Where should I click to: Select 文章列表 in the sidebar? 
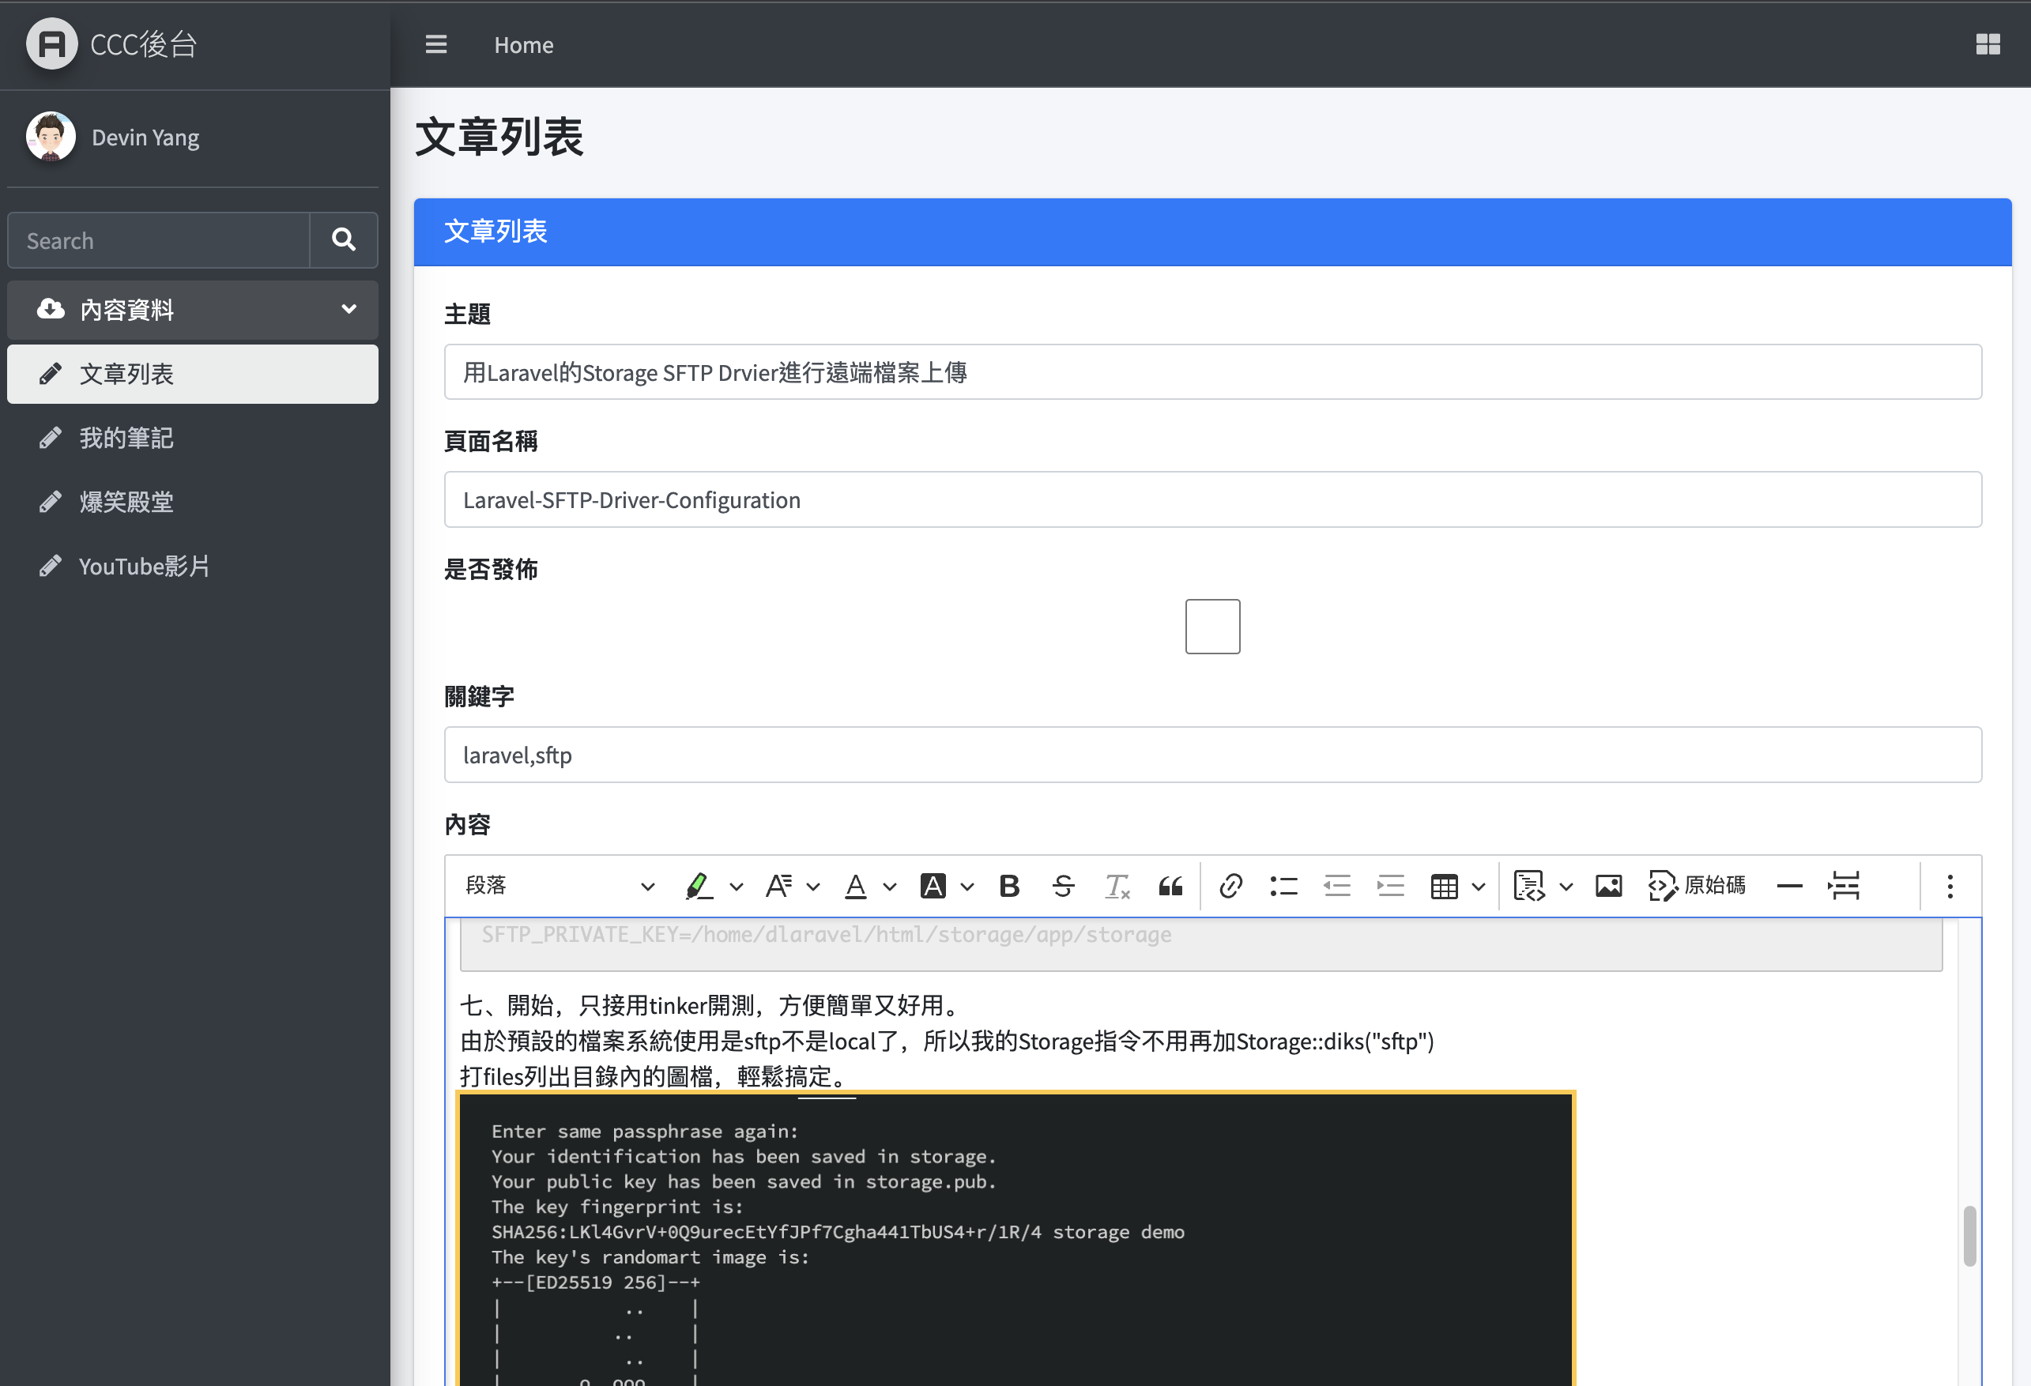(192, 374)
